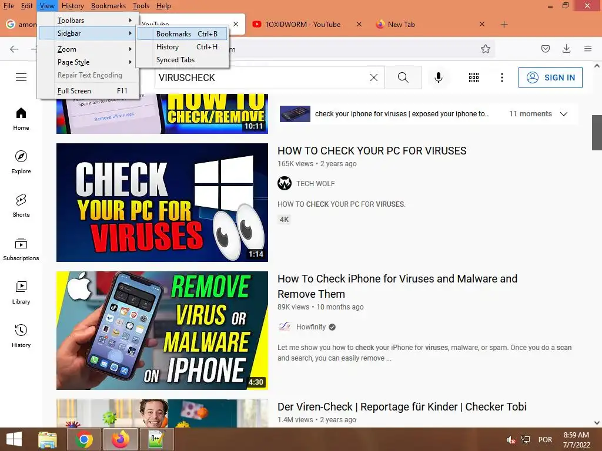602x451 pixels.
Task: Switch to Firefox in taskbar
Action: [121, 439]
